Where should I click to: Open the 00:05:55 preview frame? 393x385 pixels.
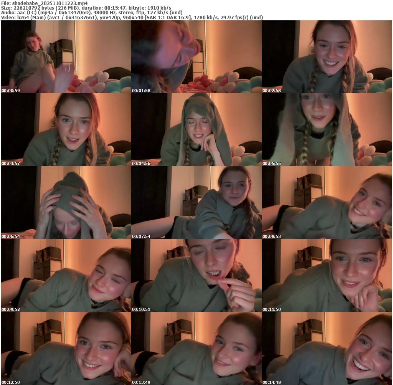pyautogui.click(x=327, y=130)
